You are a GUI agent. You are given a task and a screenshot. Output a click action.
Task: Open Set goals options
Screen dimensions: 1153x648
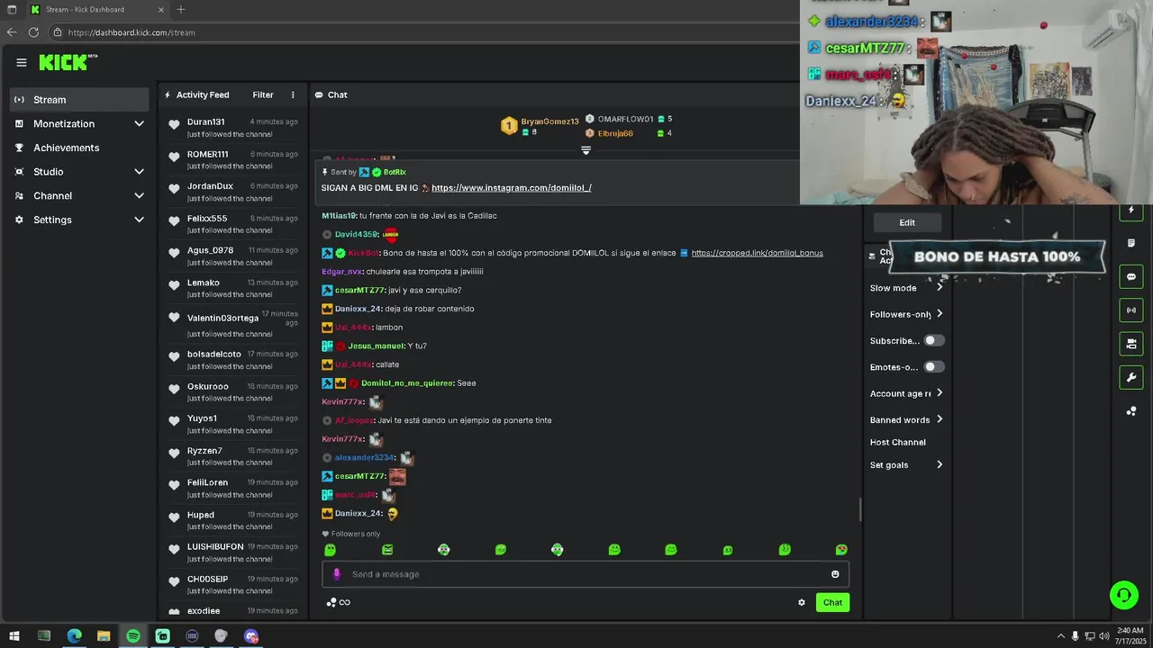click(x=906, y=465)
